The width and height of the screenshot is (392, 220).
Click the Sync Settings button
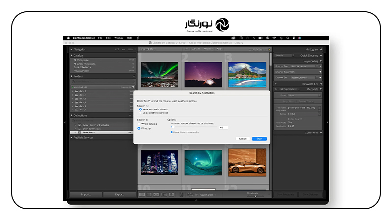pyautogui.click(x=310, y=194)
